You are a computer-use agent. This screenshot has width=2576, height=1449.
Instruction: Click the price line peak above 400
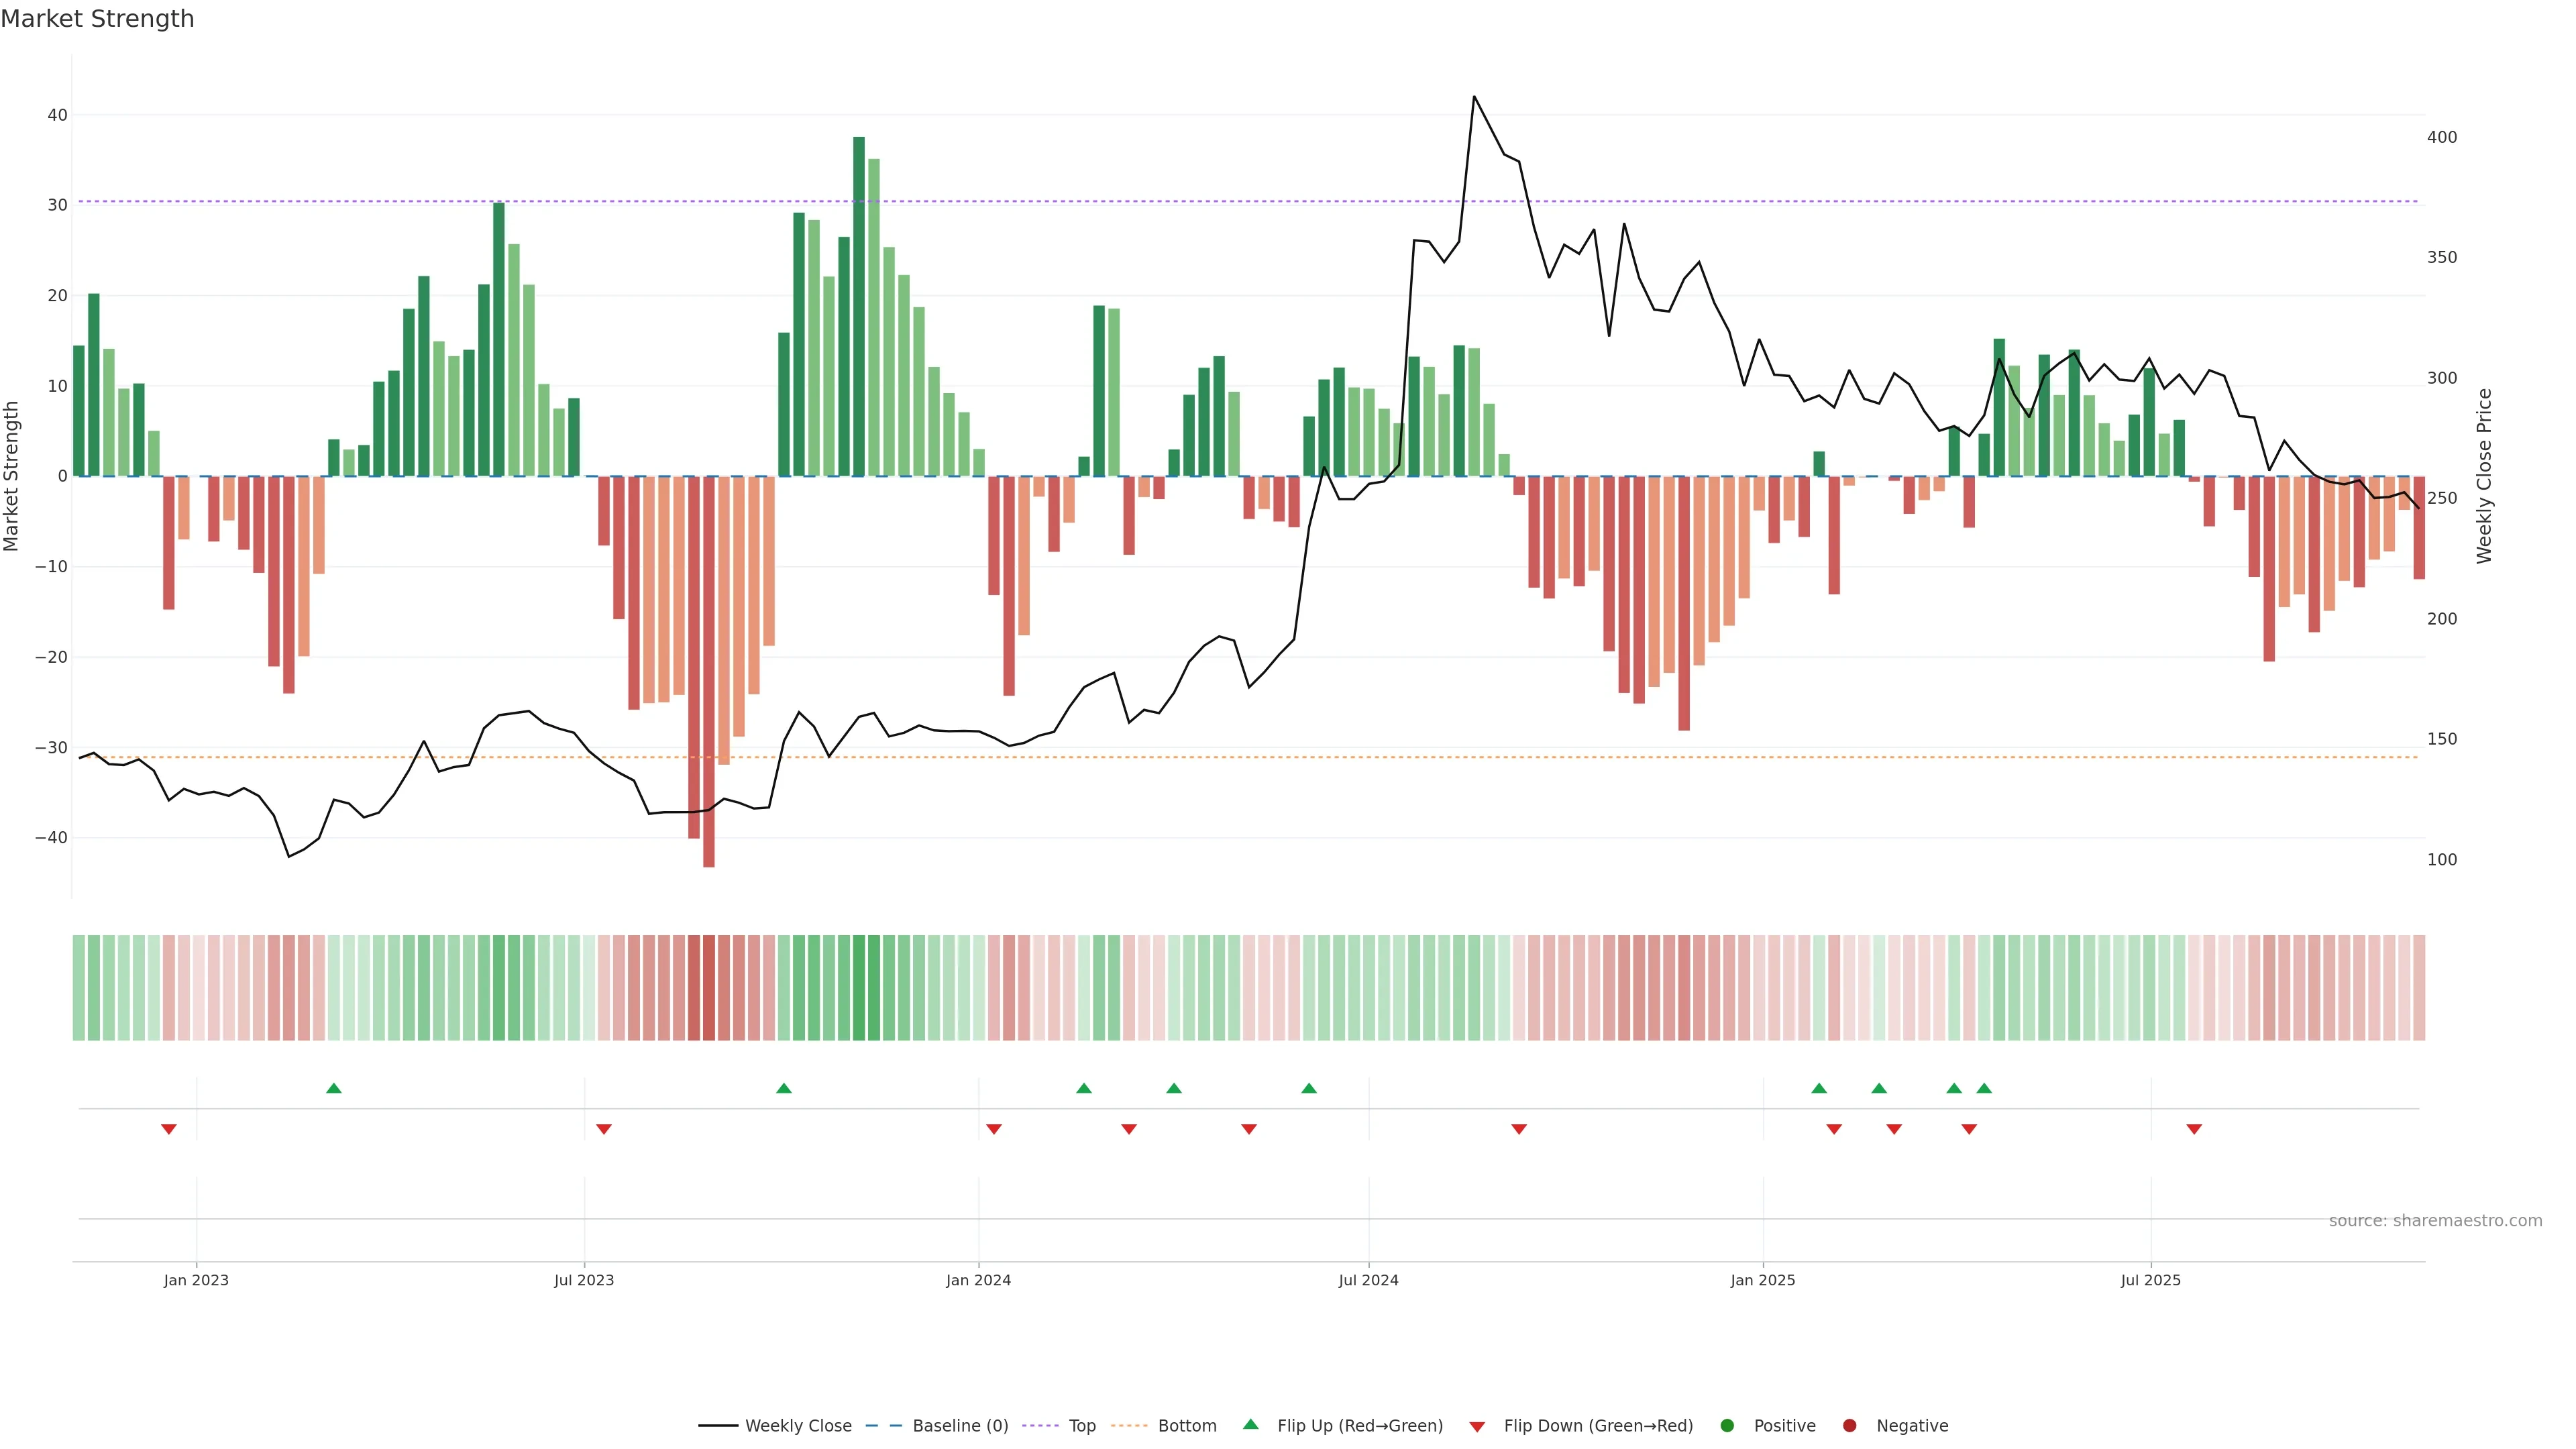(x=1474, y=97)
